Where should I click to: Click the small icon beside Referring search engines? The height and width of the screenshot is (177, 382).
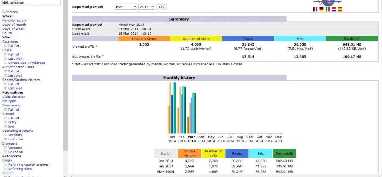tap(6, 165)
